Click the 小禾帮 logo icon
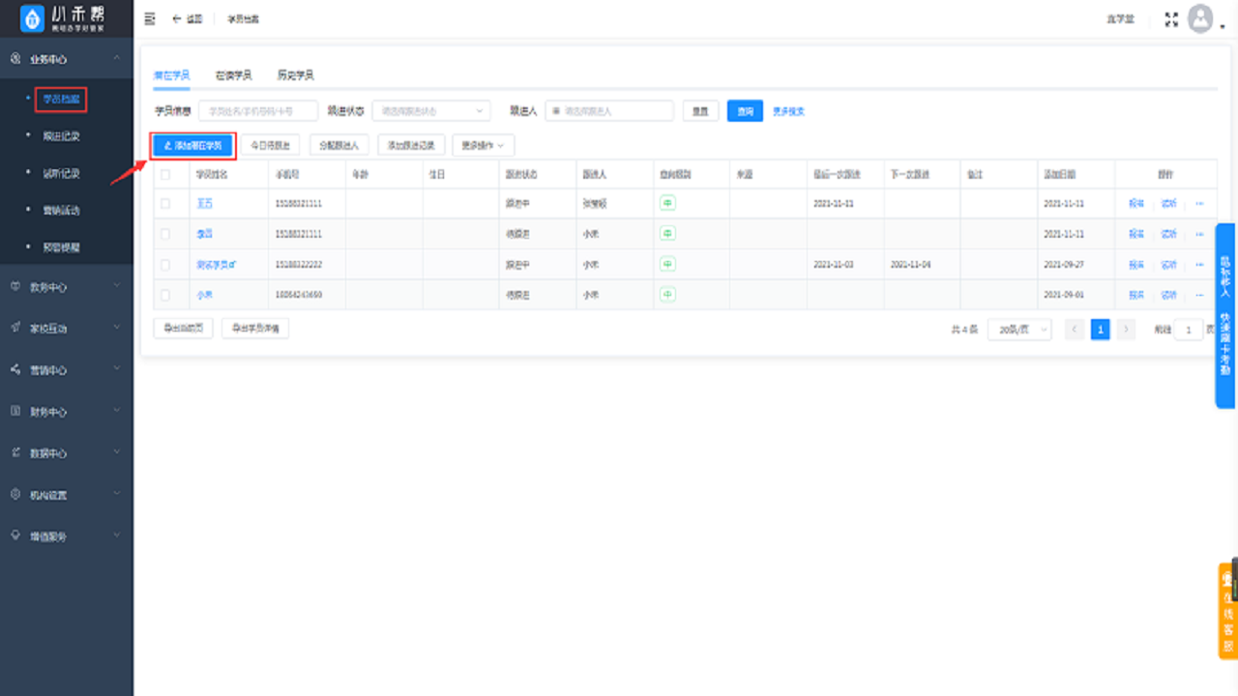 31,17
